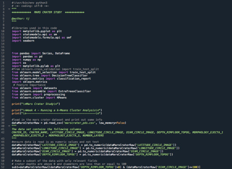Click the 'import os' line
This screenshot has height=169, width=232.
19,63
